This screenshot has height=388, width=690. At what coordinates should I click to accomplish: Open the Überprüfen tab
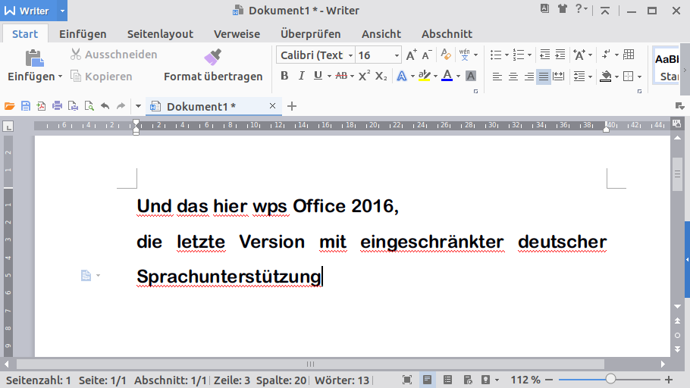point(311,34)
